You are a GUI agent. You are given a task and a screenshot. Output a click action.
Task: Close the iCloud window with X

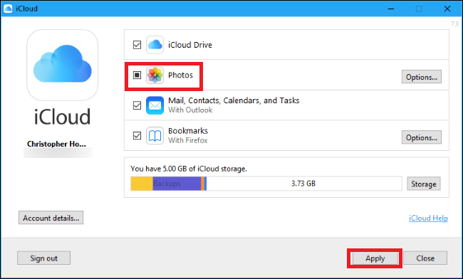447,9
